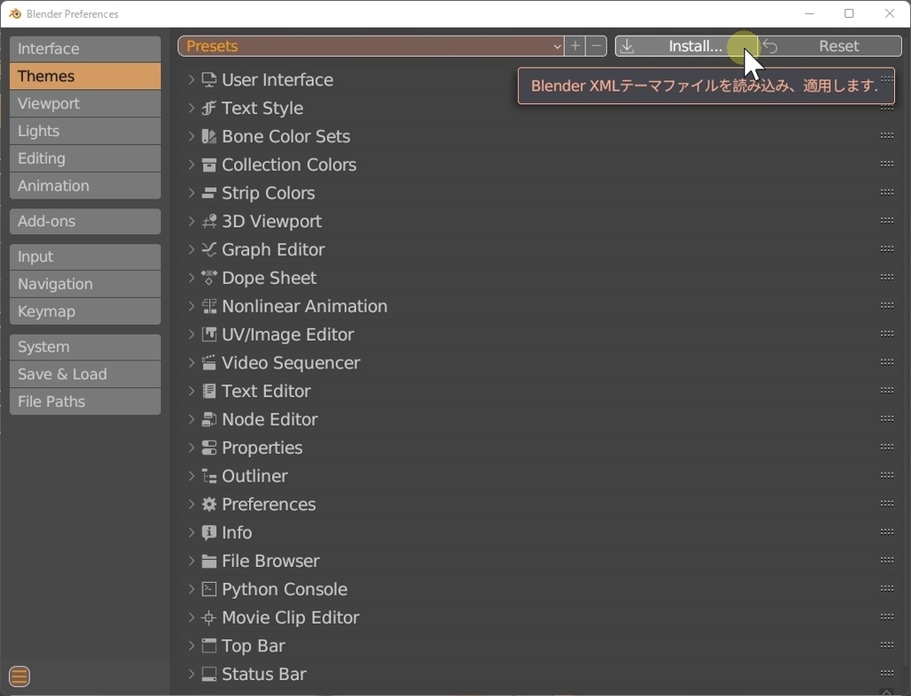The image size is (911, 696).
Task: Click the 3D Viewport editor icon
Action: [207, 221]
